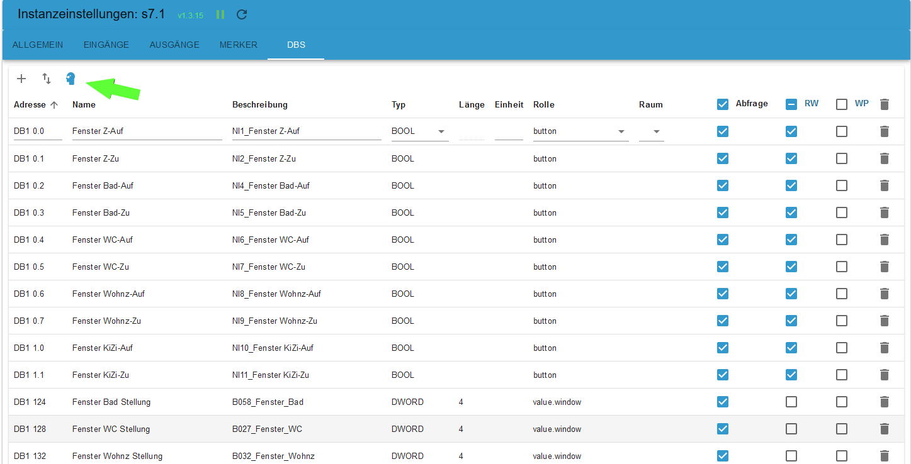Uncheck RW for Fenster Wohnz-Auf
The height and width of the screenshot is (464, 911).
(x=791, y=294)
